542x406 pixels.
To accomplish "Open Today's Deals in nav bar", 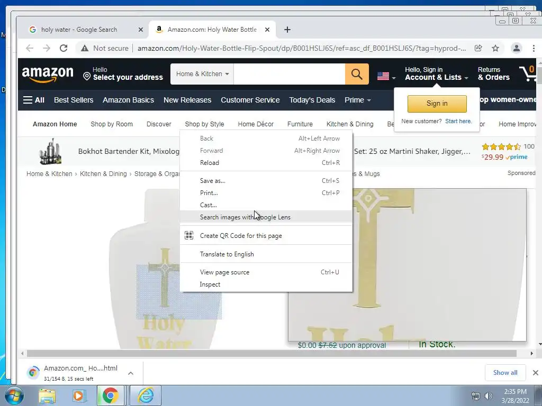I will pos(312,100).
